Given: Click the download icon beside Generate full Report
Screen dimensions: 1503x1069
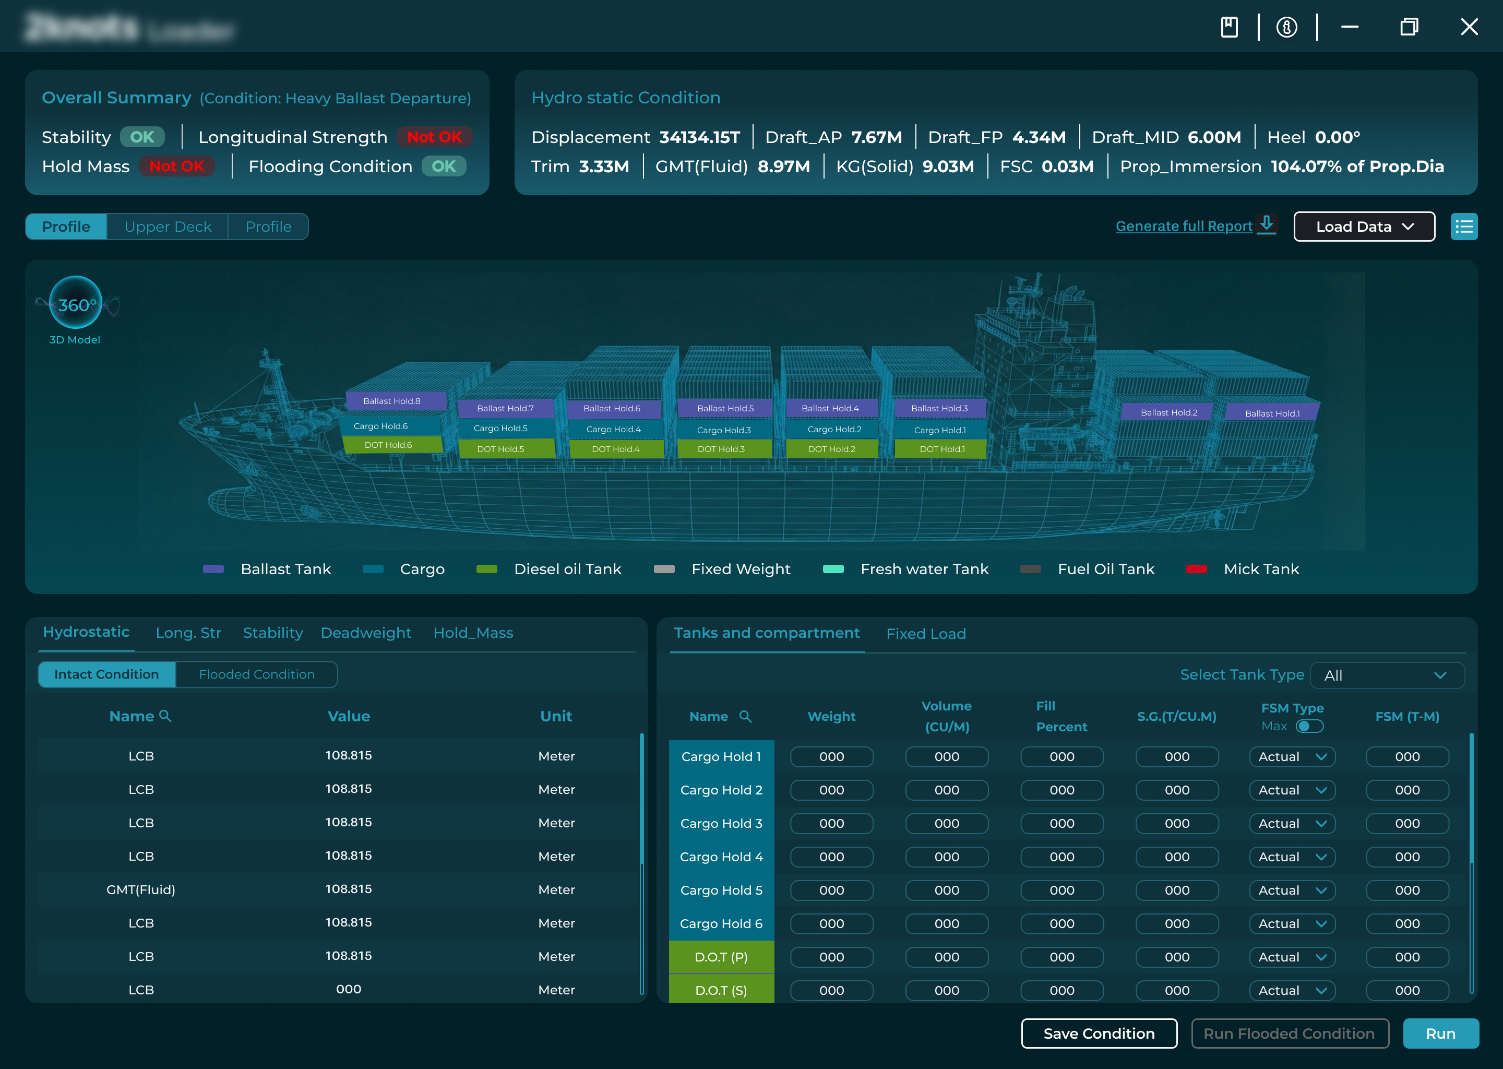Looking at the screenshot, I should point(1267,224).
